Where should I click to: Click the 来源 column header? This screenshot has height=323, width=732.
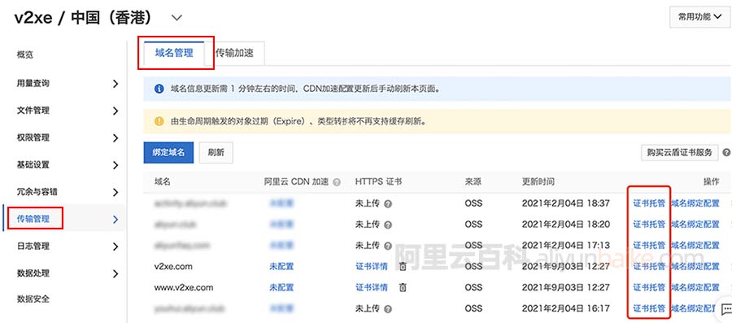pyautogui.click(x=473, y=181)
